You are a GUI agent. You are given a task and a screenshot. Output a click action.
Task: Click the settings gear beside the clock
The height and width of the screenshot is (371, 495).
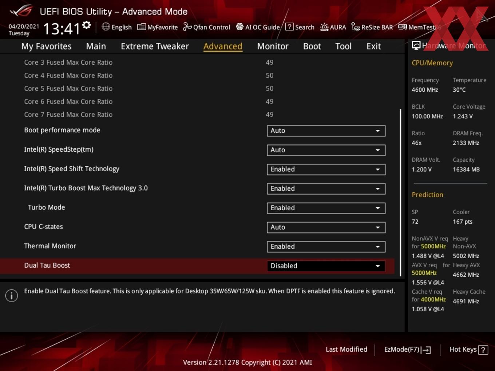point(87,25)
